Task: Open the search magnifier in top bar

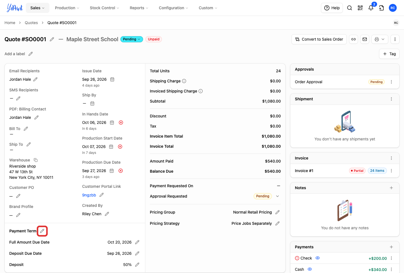Action: [350, 8]
